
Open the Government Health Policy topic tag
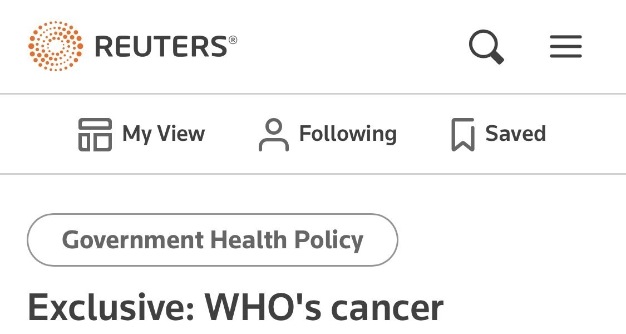(212, 240)
